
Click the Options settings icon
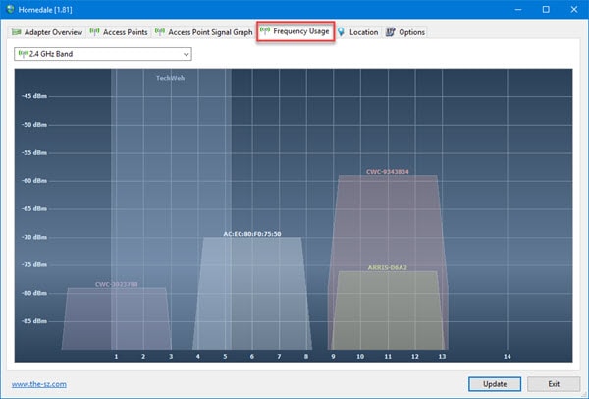click(x=391, y=32)
